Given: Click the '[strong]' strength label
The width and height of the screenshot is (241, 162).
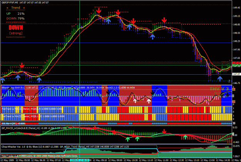Looking at the screenshot, I should (16, 33).
